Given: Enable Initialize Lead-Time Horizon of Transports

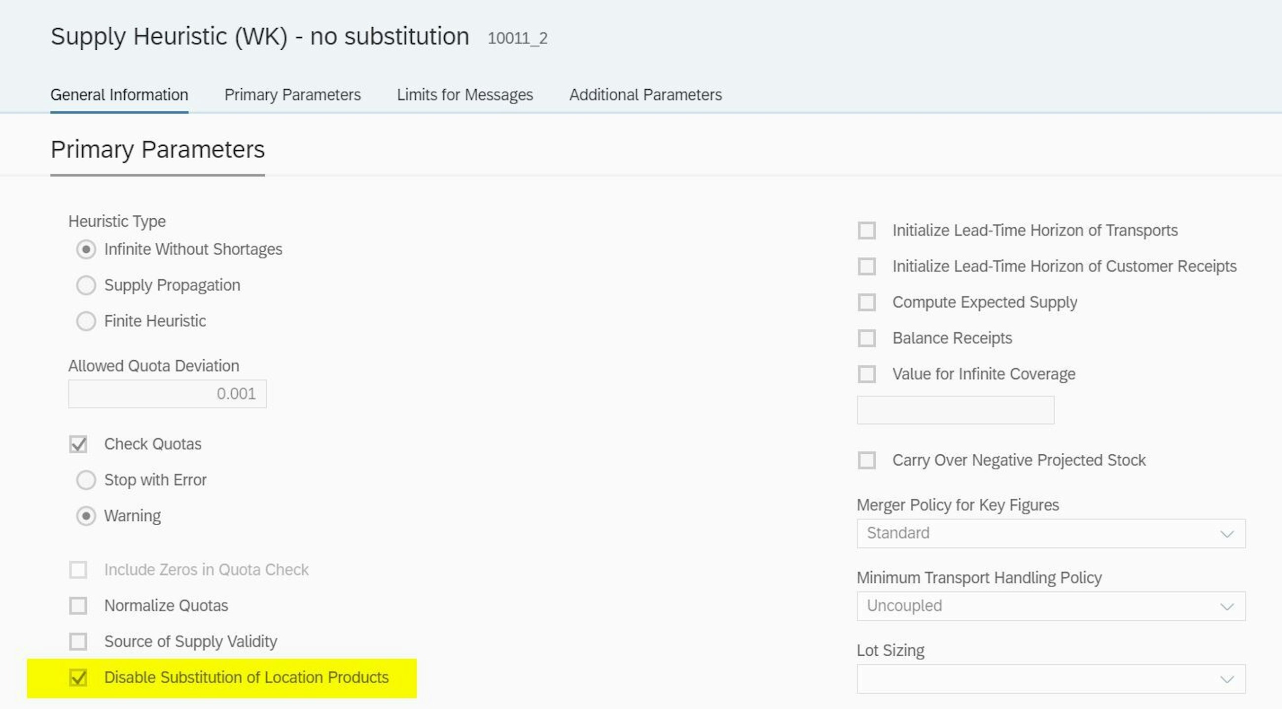Looking at the screenshot, I should (868, 230).
